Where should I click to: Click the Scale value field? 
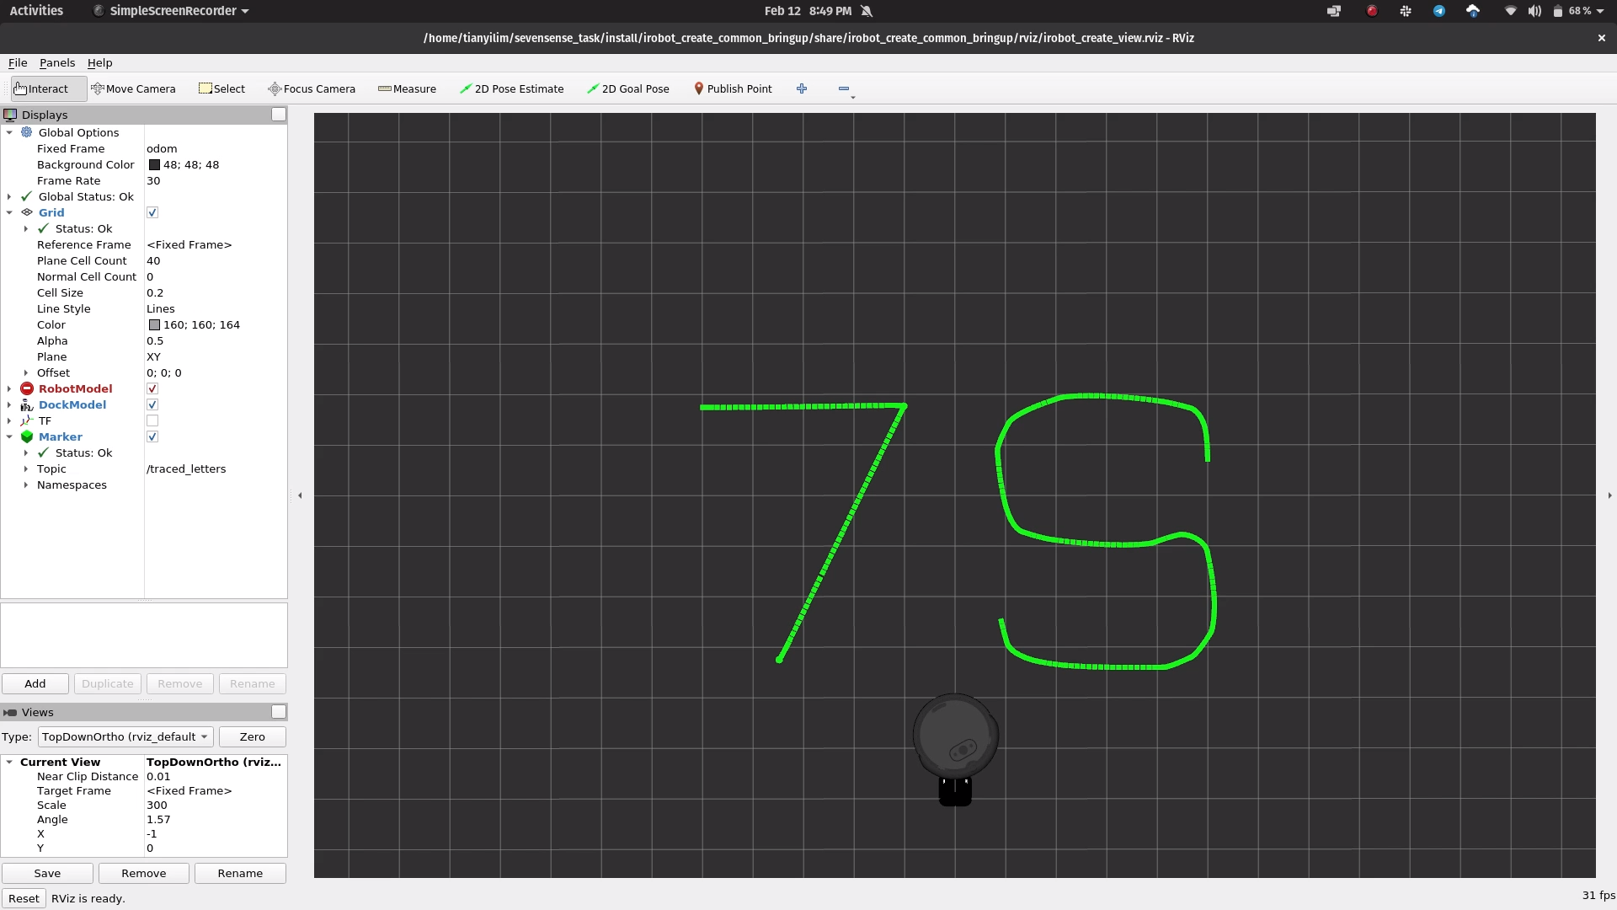[x=214, y=805]
